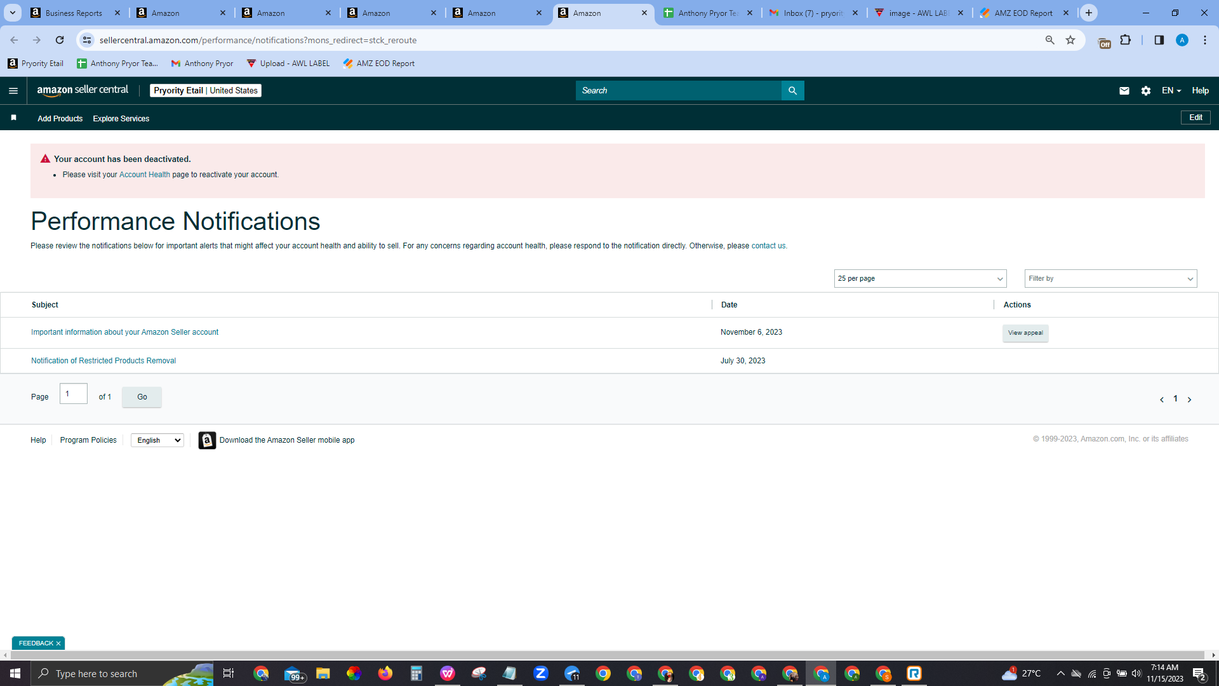Image resolution: width=1219 pixels, height=686 pixels.
Task: Open the Filter by dropdown
Action: point(1110,278)
